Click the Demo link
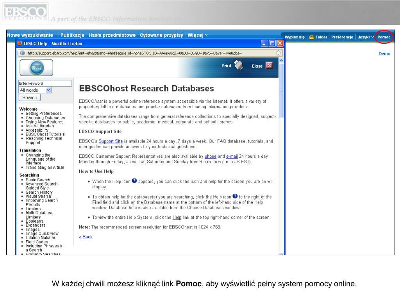Image resolution: width=400 pixels, height=300 pixels. coord(384,54)
